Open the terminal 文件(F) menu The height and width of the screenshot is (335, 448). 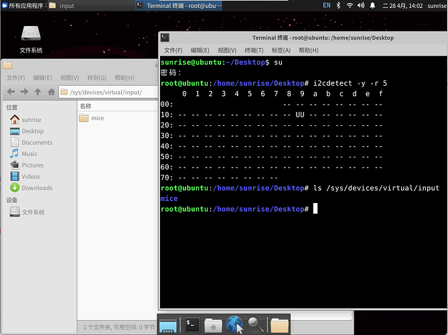[x=173, y=50]
